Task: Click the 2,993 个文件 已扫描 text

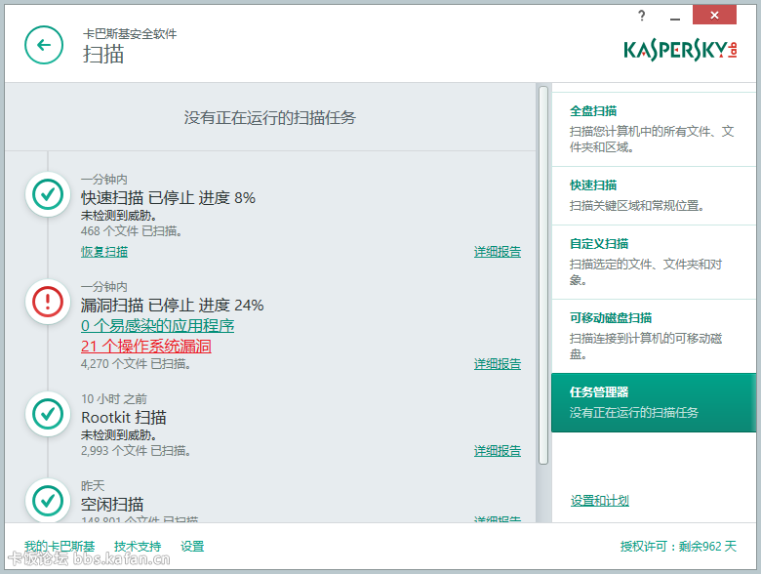Action: click(136, 451)
